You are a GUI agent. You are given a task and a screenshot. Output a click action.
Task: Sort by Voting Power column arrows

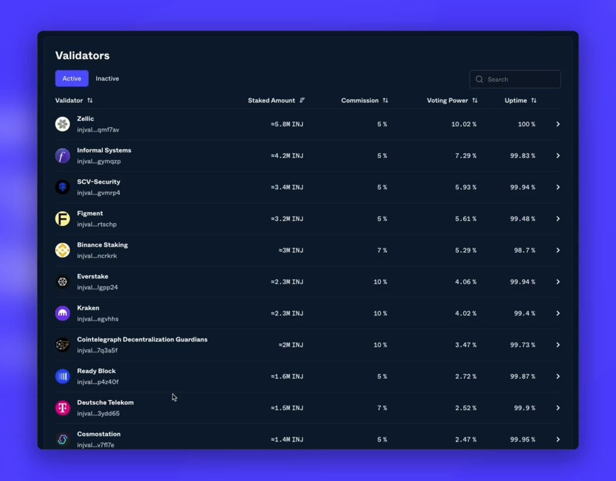coord(475,101)
